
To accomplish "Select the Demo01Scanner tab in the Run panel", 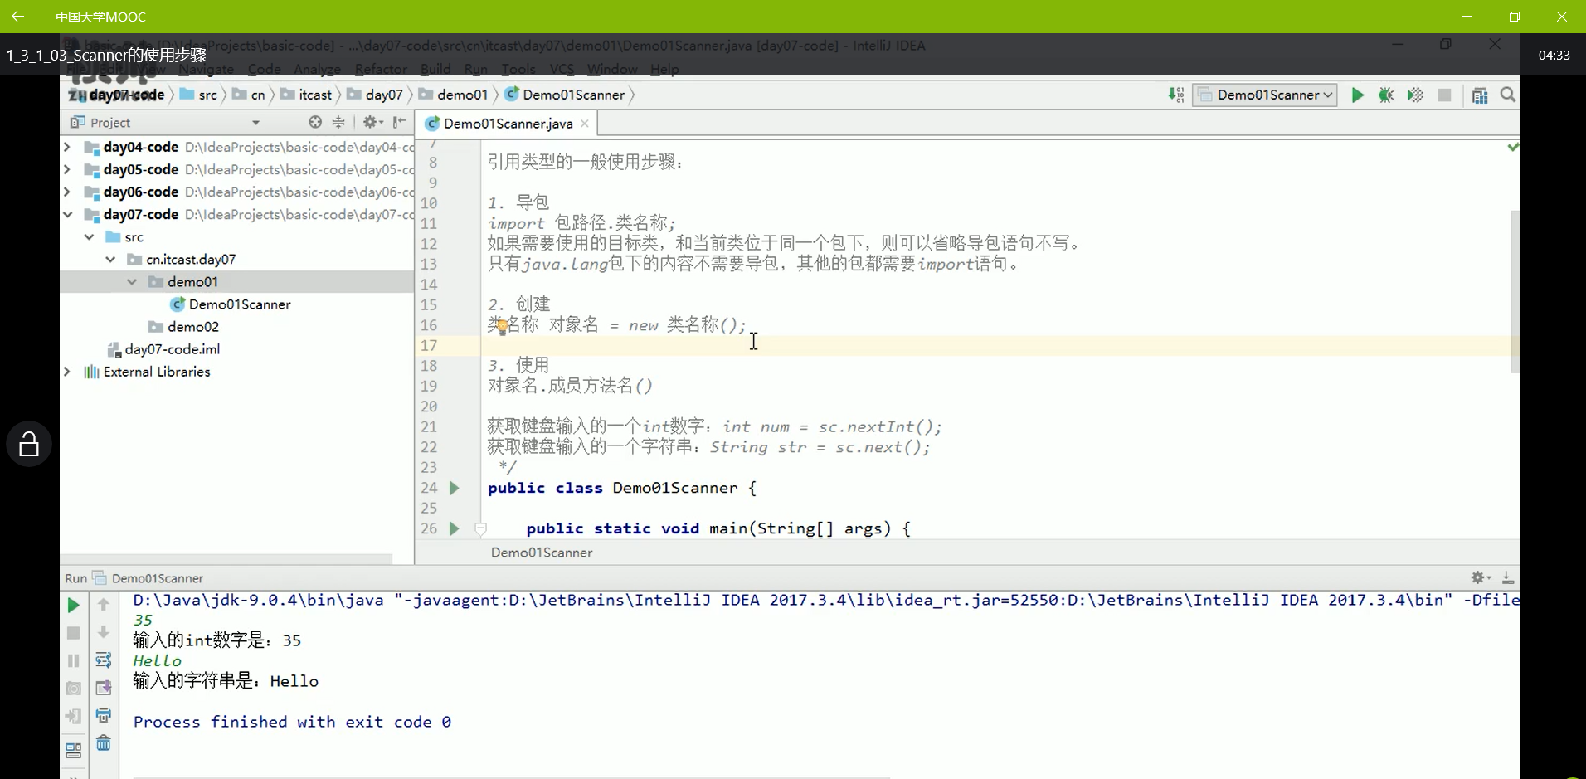I will (148, 578).
